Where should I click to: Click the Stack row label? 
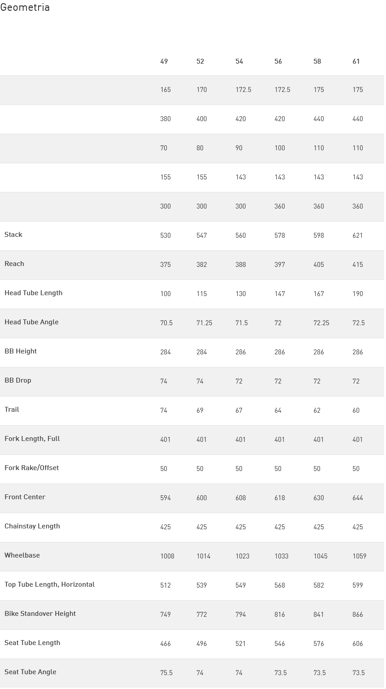tap(13, 235)
